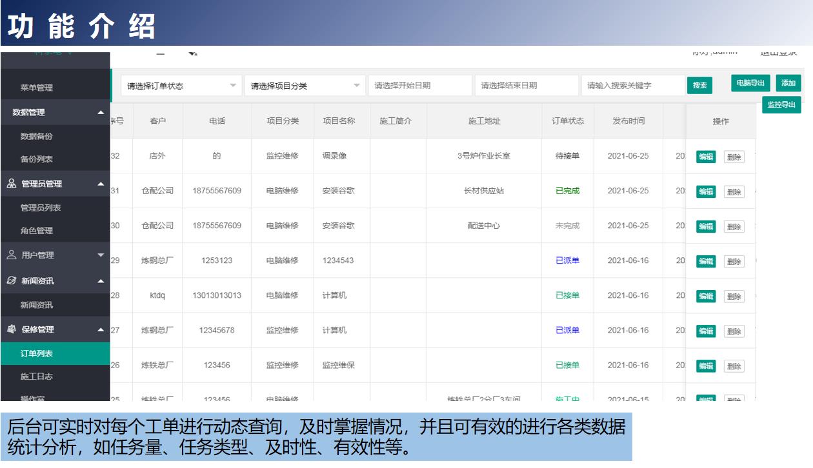
Task: Click the 电脑导出 button
Action: (x=750, y=83)
